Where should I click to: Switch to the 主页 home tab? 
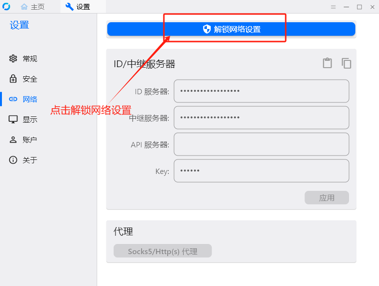(x=33, y=7)
